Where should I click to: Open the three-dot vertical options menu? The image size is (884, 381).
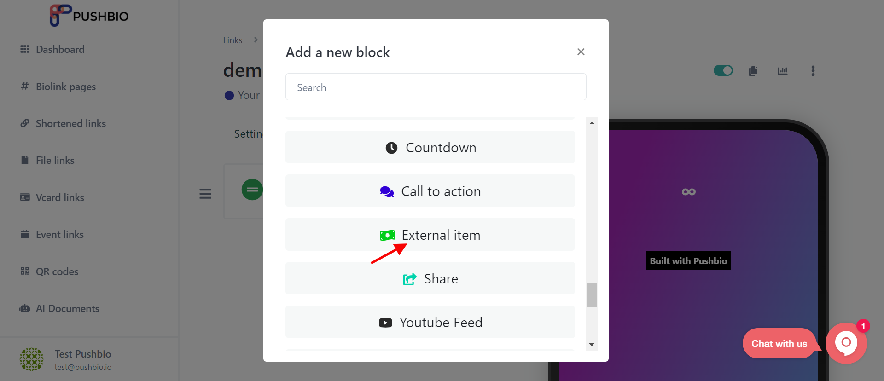point(813,71)
